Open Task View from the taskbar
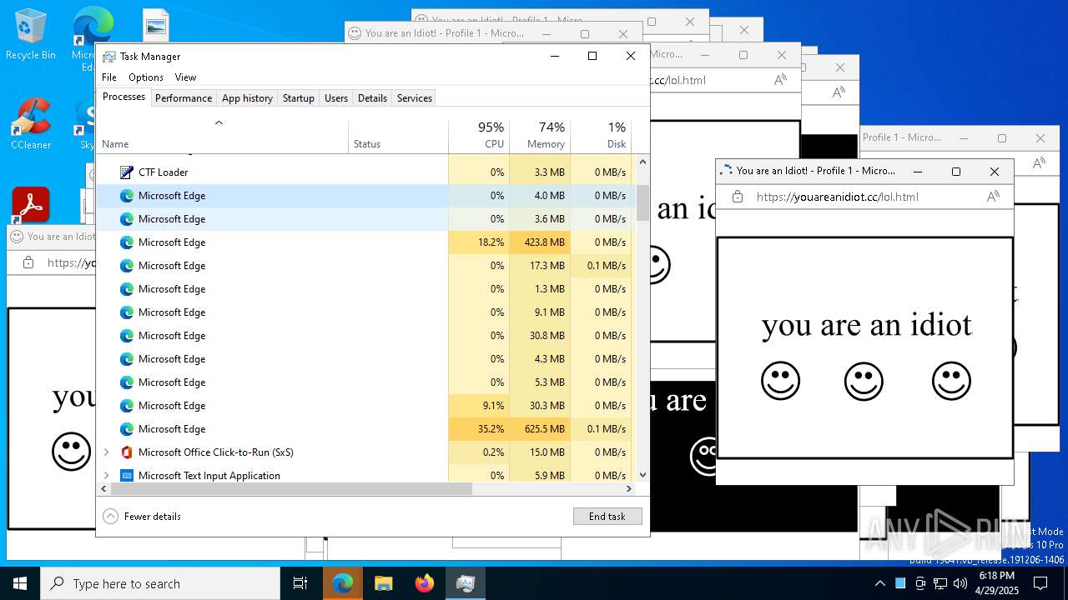The width and height of the screenshot is (1068, 600). (300, 583)
